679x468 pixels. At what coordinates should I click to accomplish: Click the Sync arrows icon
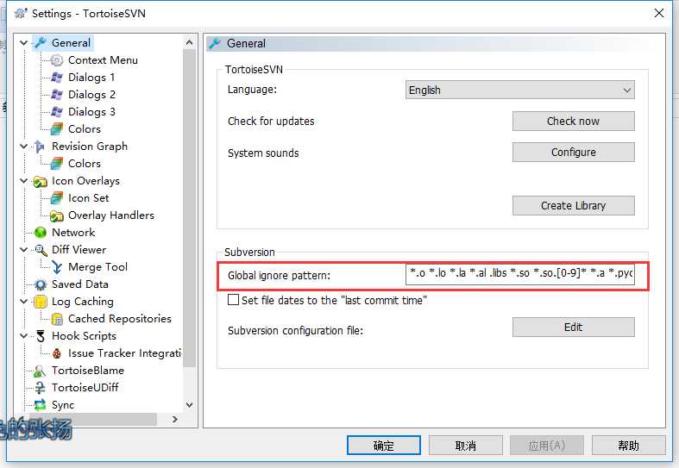(x=41, y=405)
